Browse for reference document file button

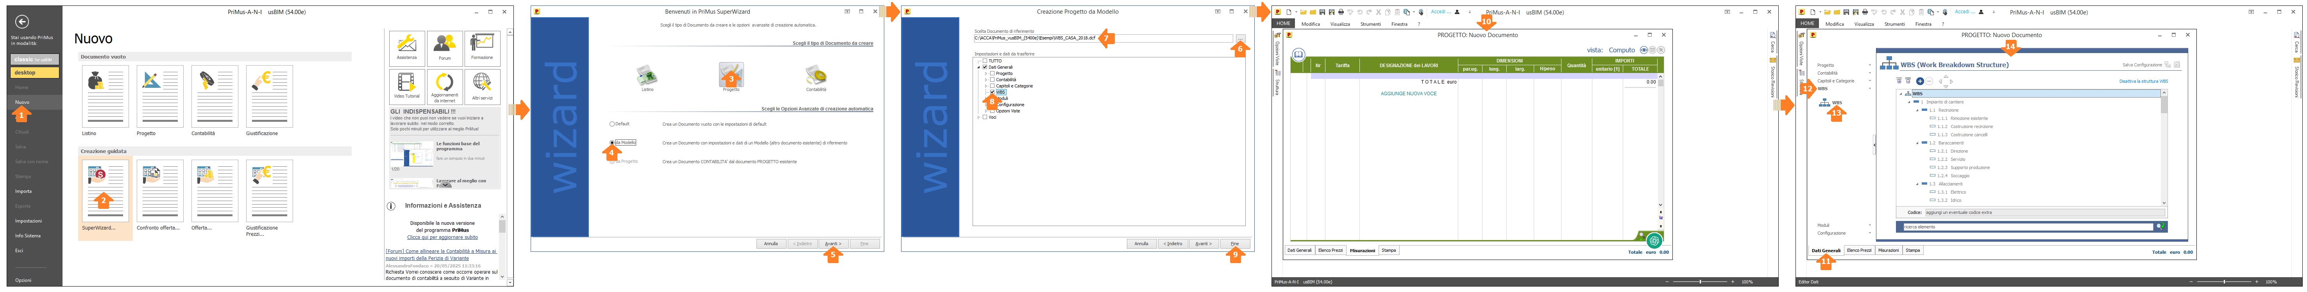(x=1240, y=39)
